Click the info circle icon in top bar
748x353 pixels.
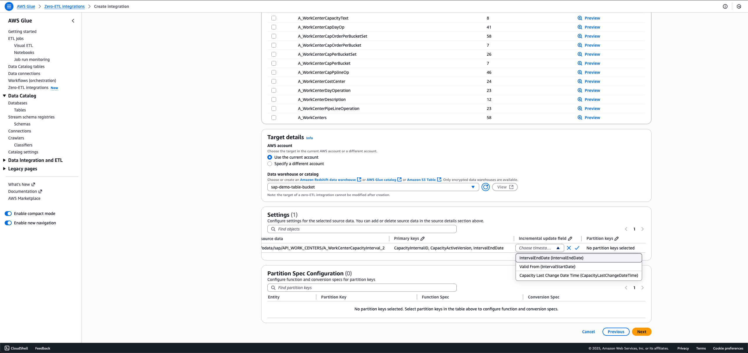pyautogui.click(x=725, y=6)
